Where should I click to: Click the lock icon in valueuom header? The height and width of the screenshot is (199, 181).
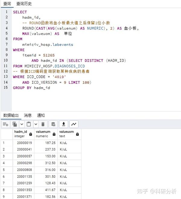coord(78,134)
